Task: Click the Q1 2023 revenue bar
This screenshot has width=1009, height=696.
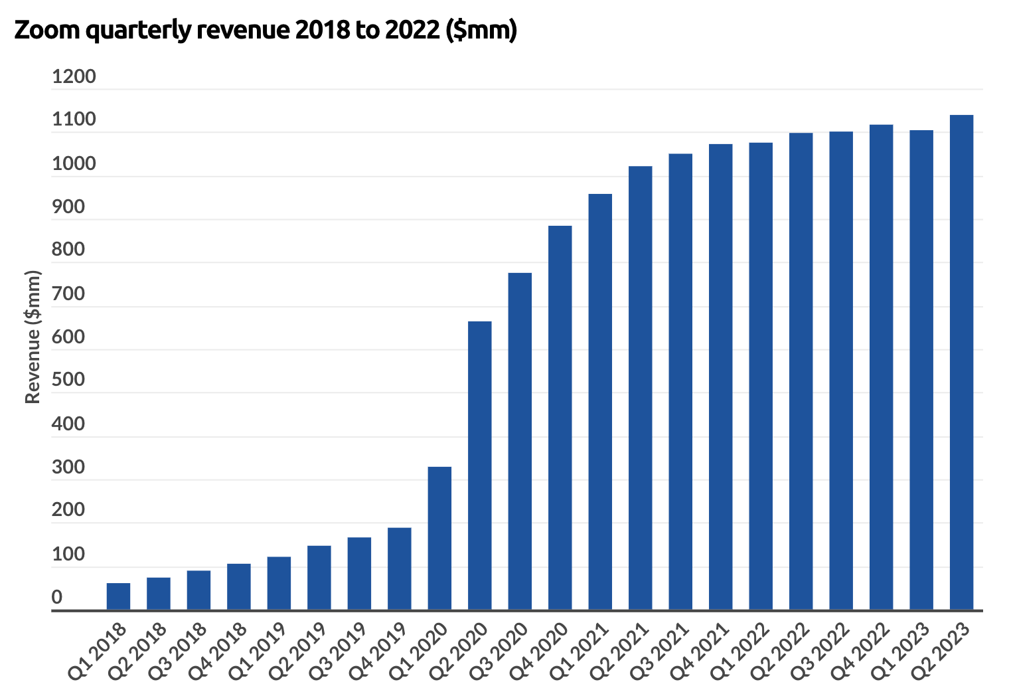Action: point(921,370)
